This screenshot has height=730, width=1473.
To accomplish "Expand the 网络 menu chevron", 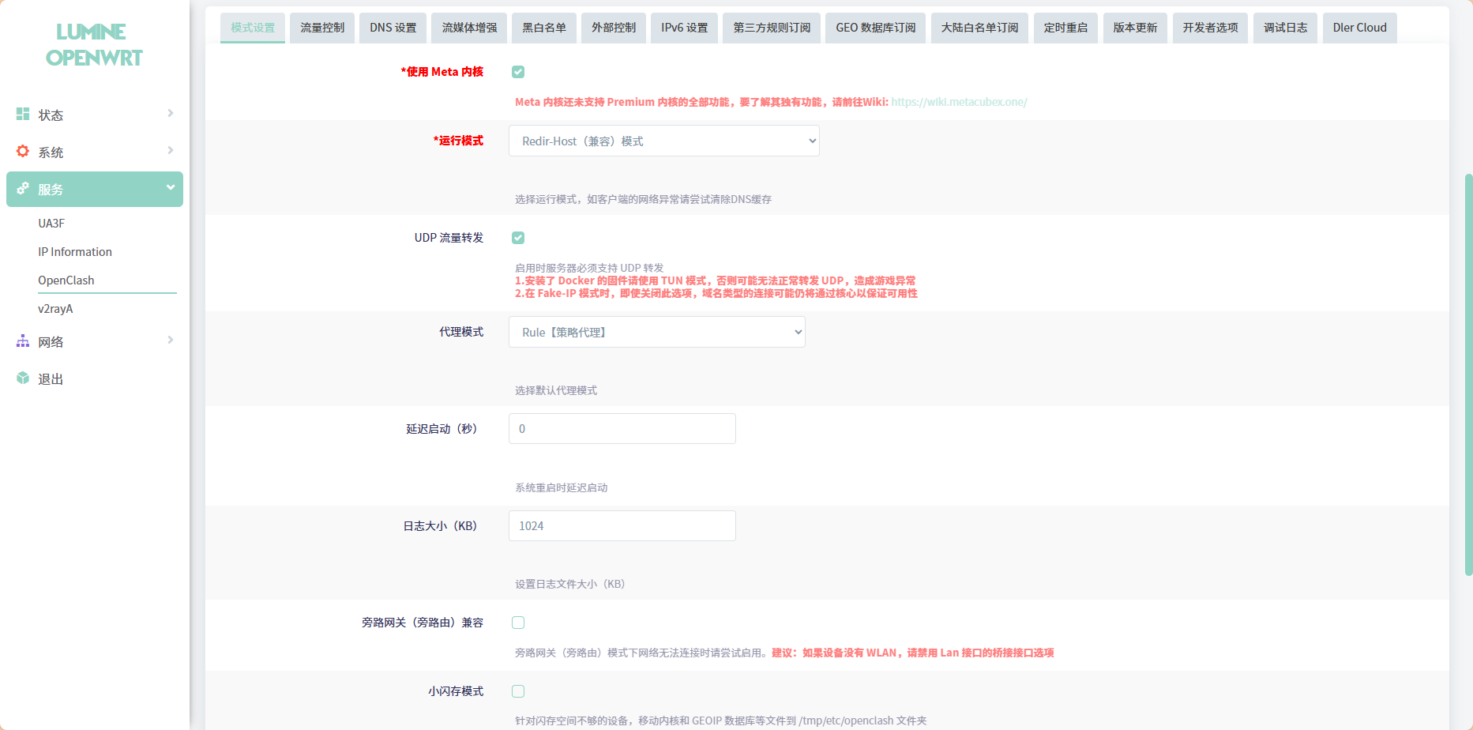I will pyautogui.click(x=170, y=341).
